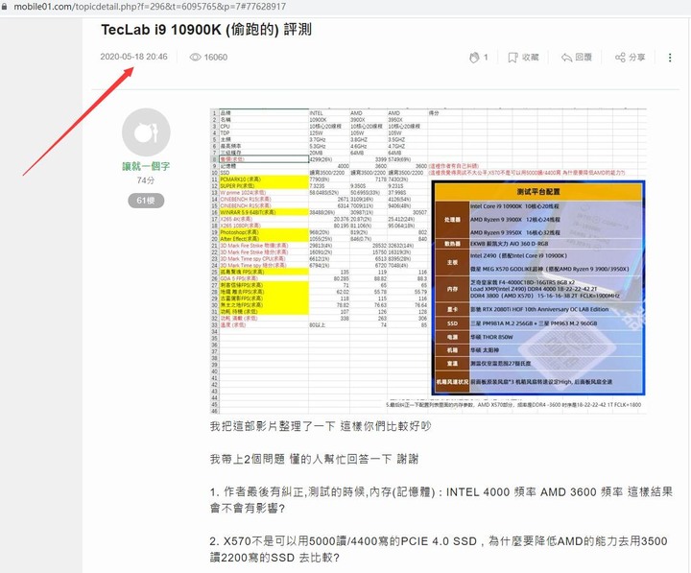
Task: Open the benchmark spreadsheet image
Action: coord(428,261)
